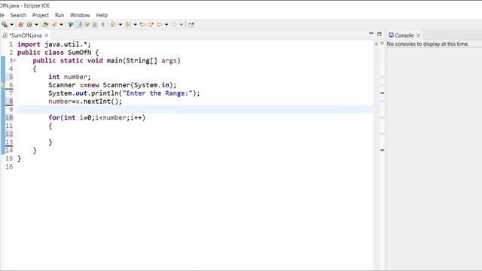Place cursor in empty highlighted line 9
Screen dimensions: 482x271
click(x=195, y=109)
